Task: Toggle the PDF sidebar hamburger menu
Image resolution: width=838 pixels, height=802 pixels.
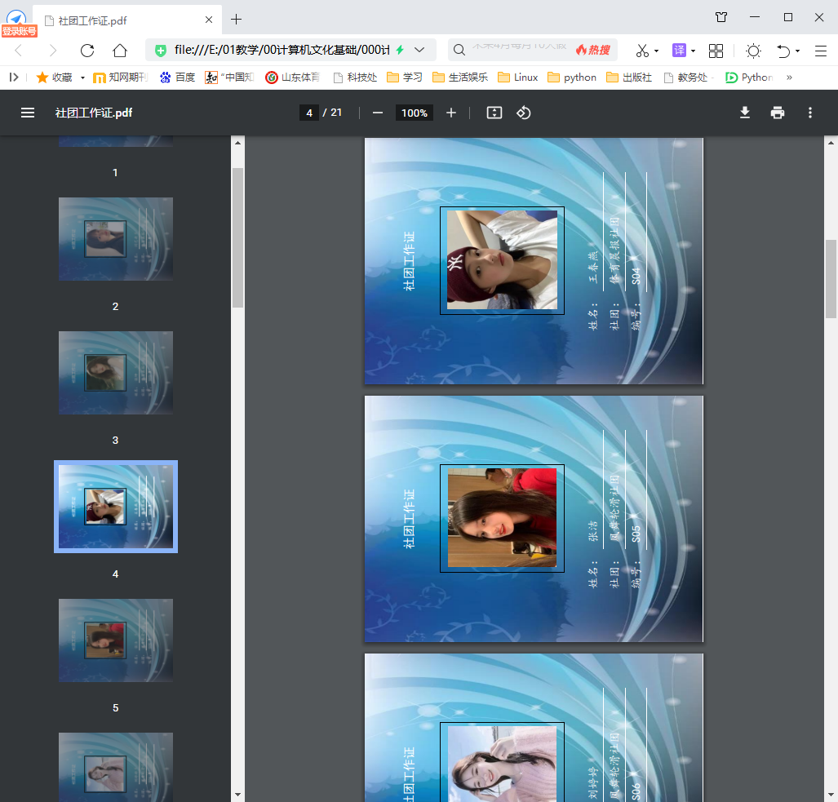Action: (x=28, y=113)
